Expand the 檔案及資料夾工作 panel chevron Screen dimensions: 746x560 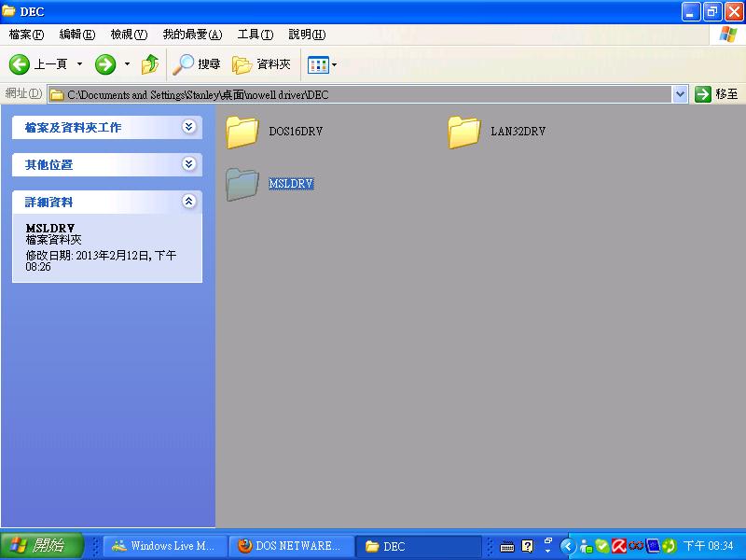coord(189,127)
